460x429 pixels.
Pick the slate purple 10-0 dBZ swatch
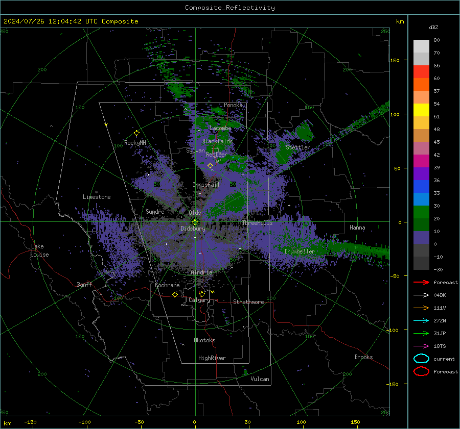[x=421, y=238]
